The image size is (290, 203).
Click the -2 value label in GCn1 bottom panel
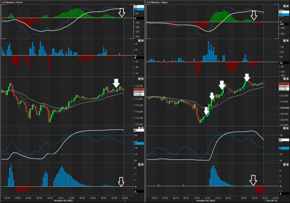point(139,191)
